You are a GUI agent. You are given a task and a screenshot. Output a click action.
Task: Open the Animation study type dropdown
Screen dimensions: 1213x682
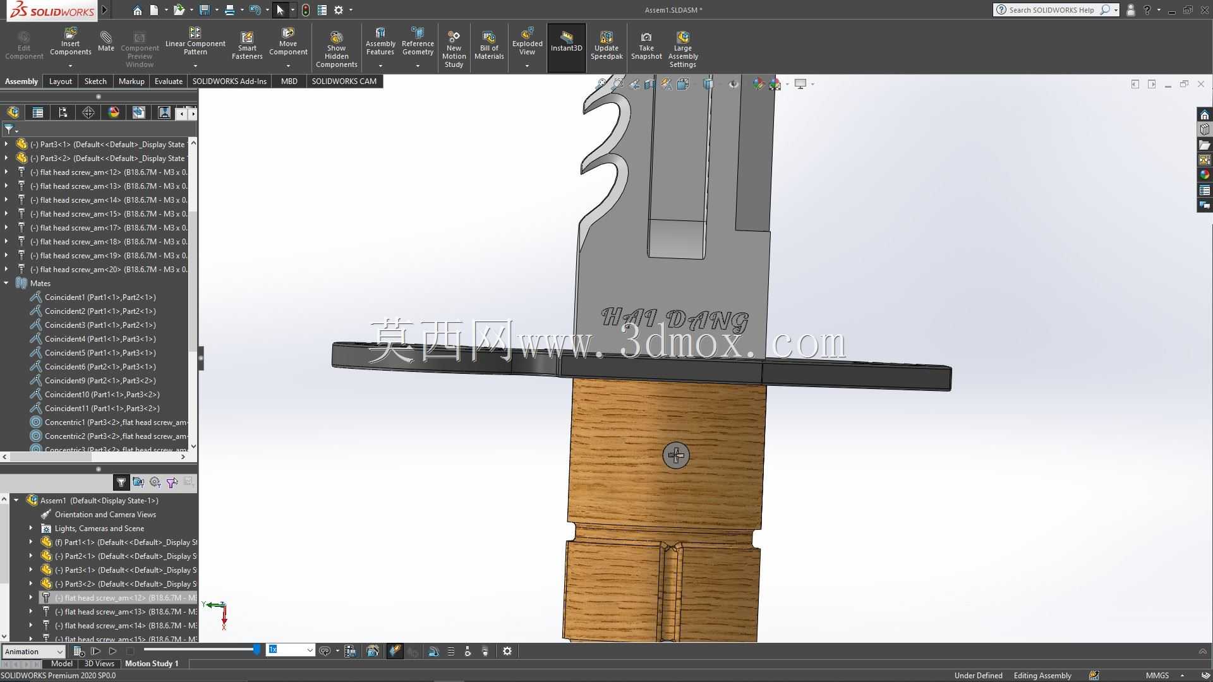pyautogui.click(x=33, y=651)
